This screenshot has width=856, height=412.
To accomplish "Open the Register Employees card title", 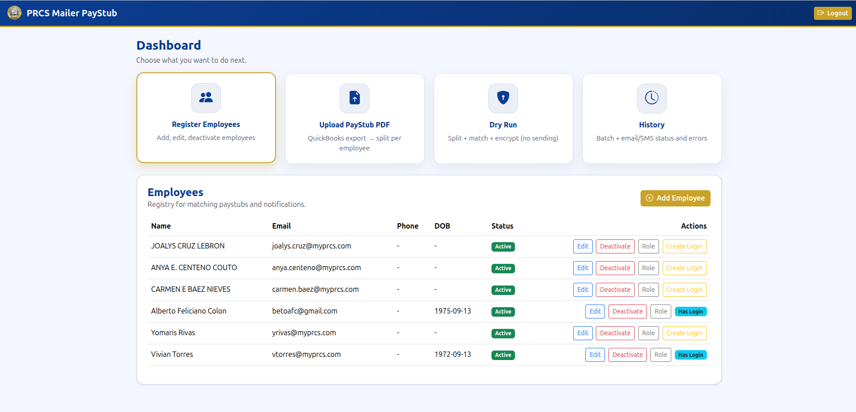I will tap(206, 124).
